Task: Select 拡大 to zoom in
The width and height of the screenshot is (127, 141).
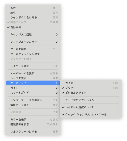Action: coord(33,8)
